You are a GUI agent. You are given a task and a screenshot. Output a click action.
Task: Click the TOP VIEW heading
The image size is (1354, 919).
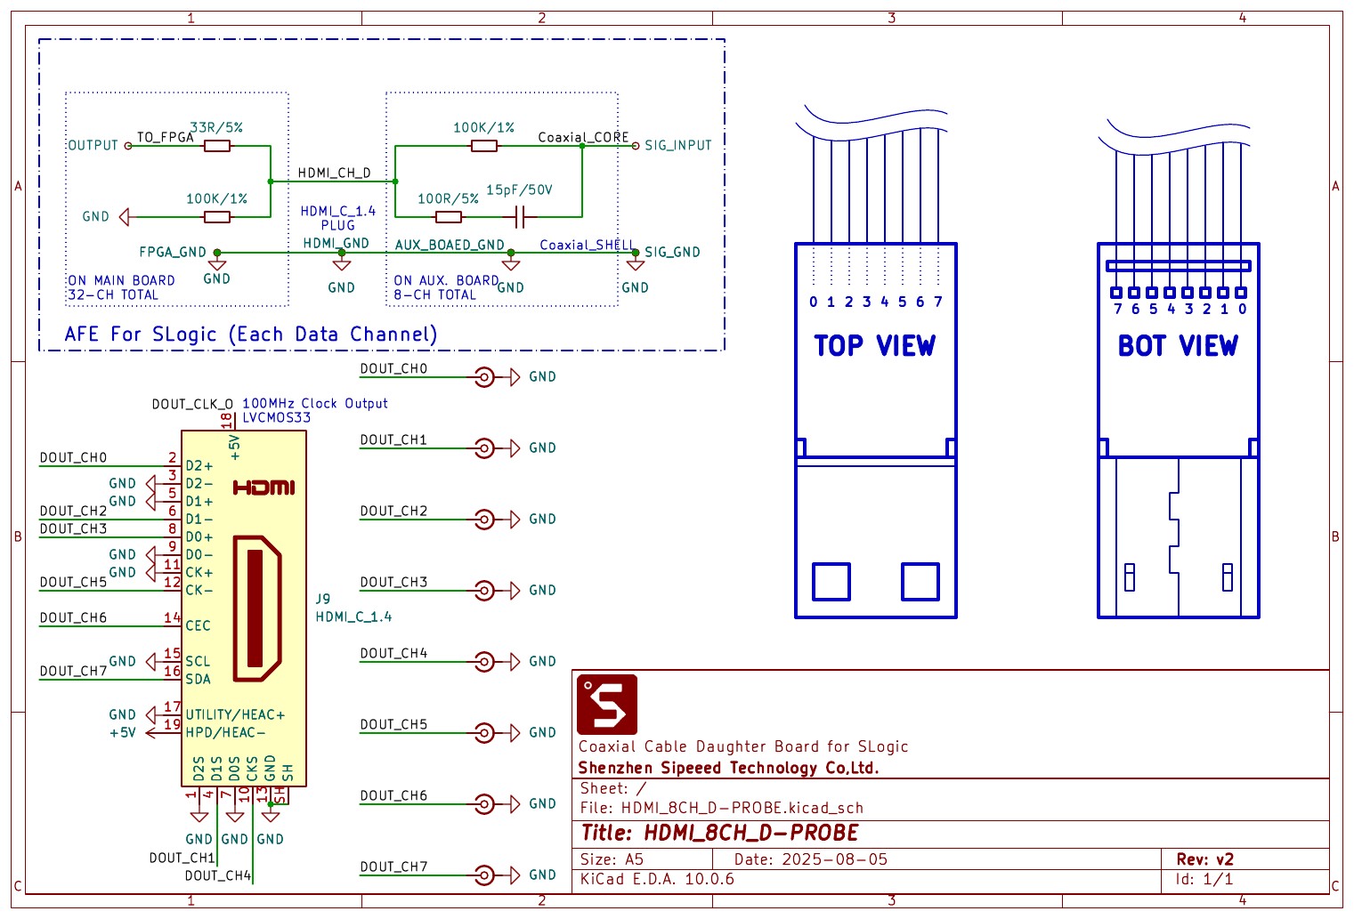(x=875, y=345)
